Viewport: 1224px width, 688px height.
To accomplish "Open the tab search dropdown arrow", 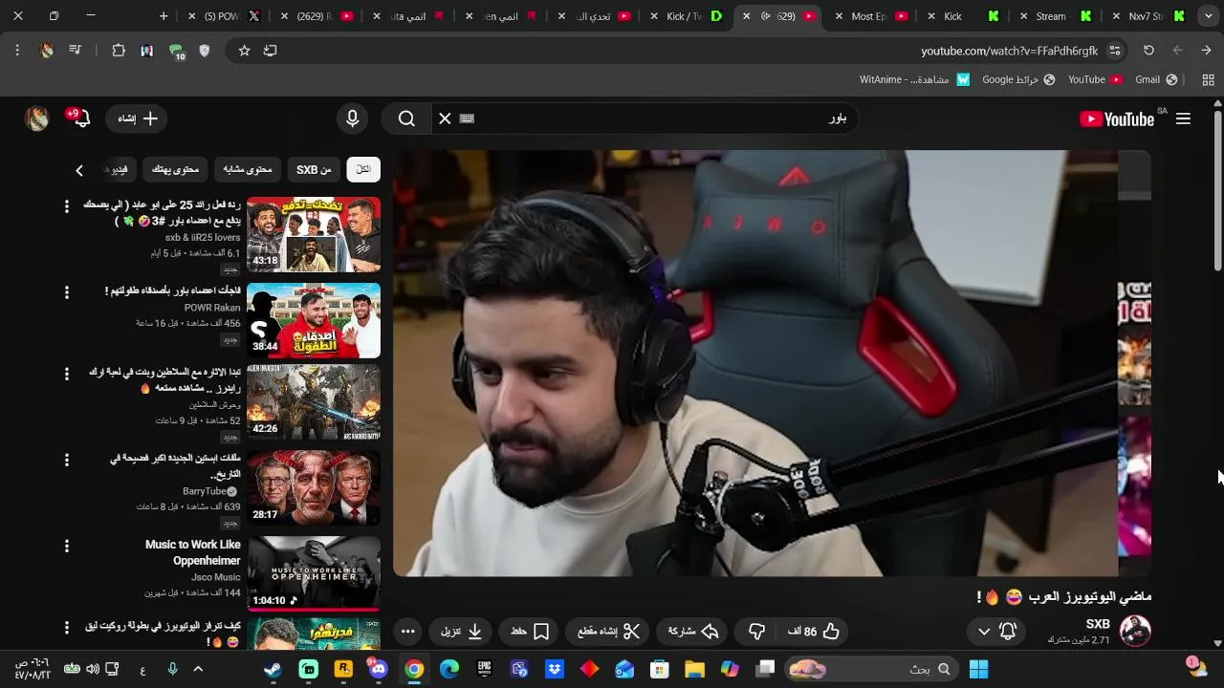I will [1210, 16].
